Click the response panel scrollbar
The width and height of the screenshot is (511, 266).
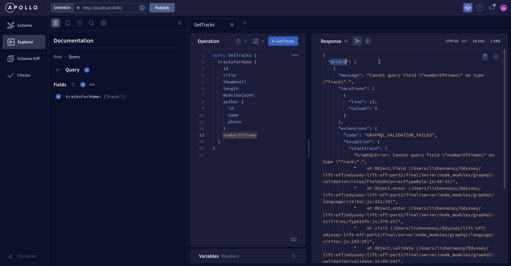[505, 119]
